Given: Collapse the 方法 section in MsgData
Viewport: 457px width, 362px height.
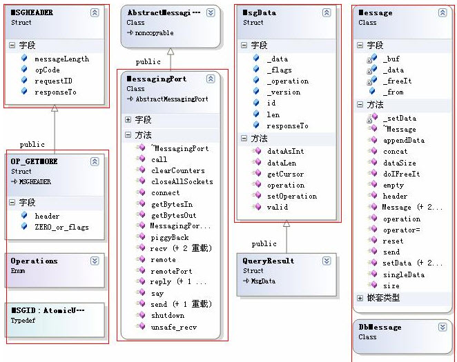Looking at the screenshot, I should pyautogui.click(x=244, y=138).
